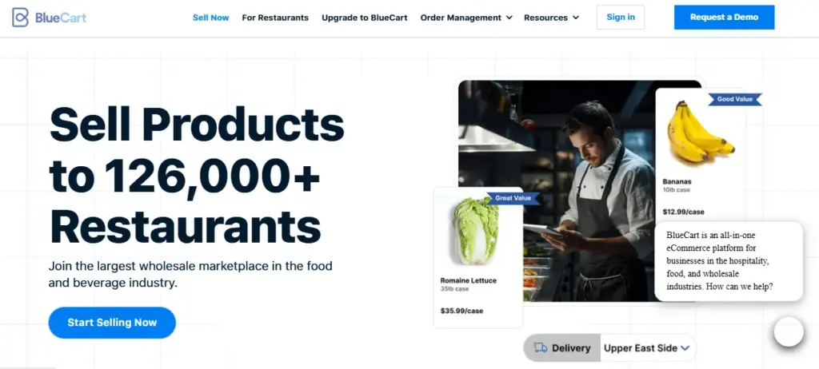This screenshot has height=369, width=819.
Task: Expand the Order Management menu
Action: point(466,18)
